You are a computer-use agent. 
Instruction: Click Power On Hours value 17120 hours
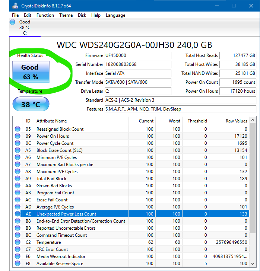tap(238, 91)
